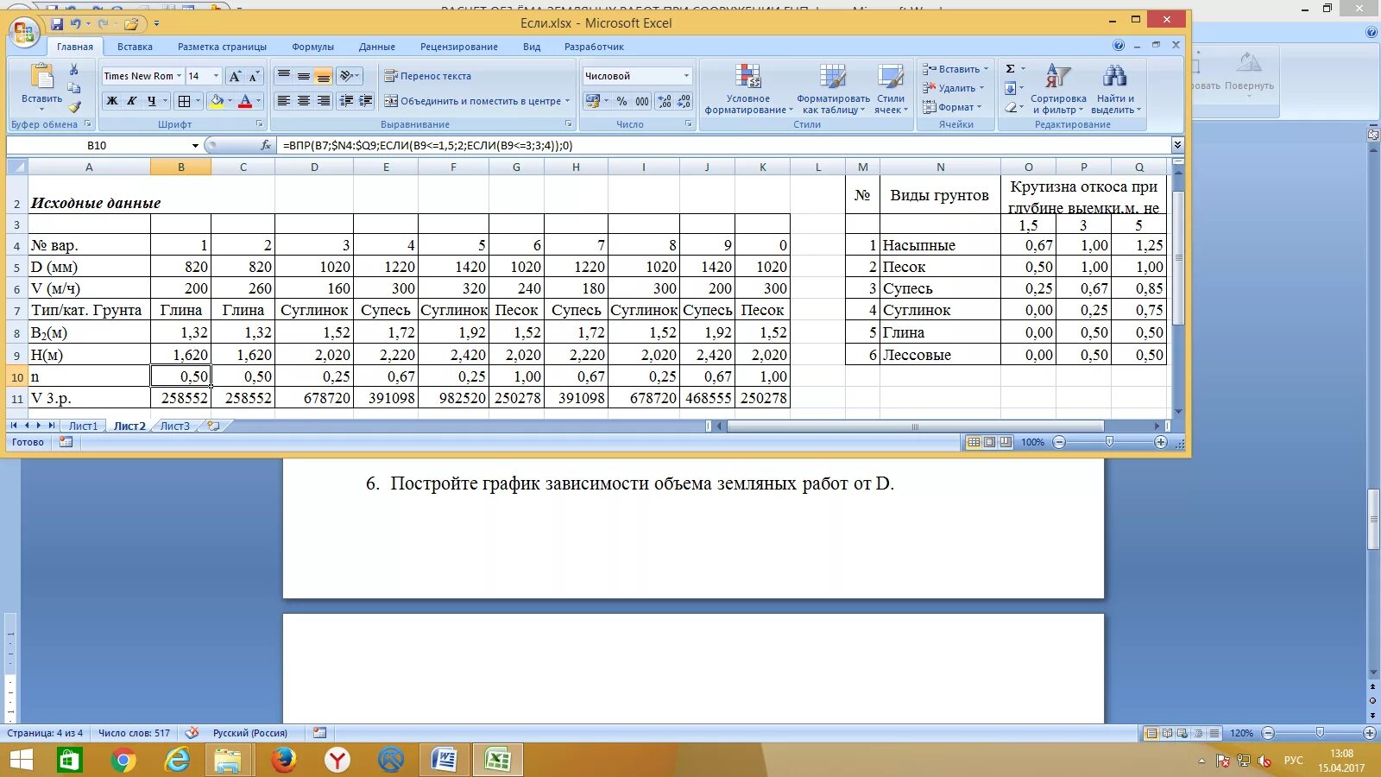The width and height of the screenshot is (1381, 777).
Task: Click the text orientation icon
Action: tap(346, 76)
